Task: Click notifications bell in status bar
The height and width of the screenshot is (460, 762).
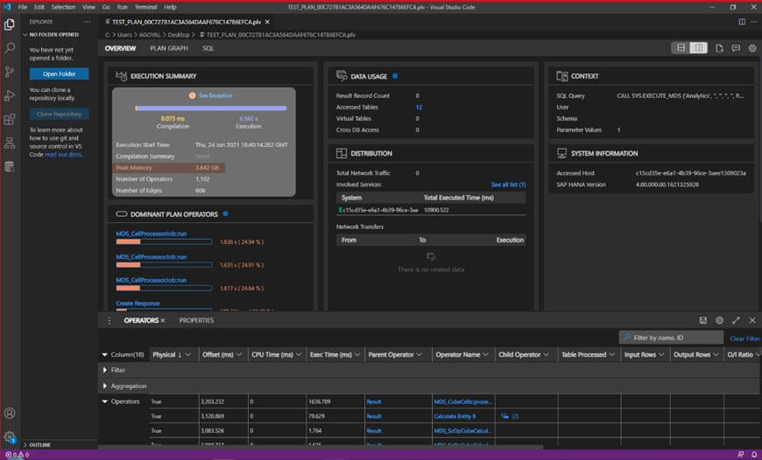Action: [754, 455]
